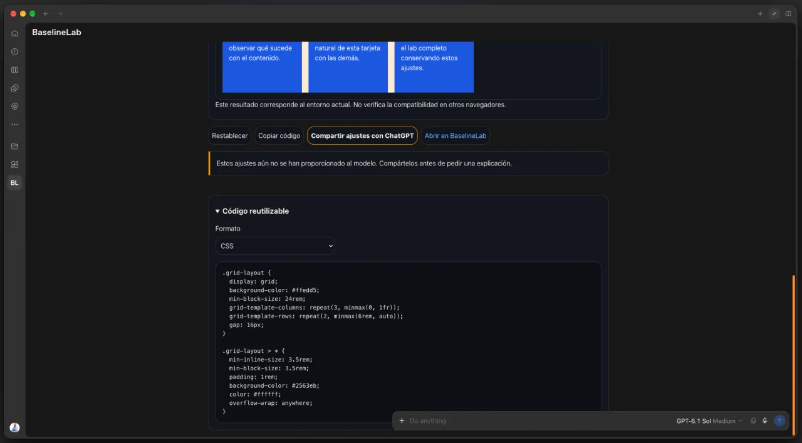Click the Restablecer button
The image size is (802, 443).
point(230,135)
